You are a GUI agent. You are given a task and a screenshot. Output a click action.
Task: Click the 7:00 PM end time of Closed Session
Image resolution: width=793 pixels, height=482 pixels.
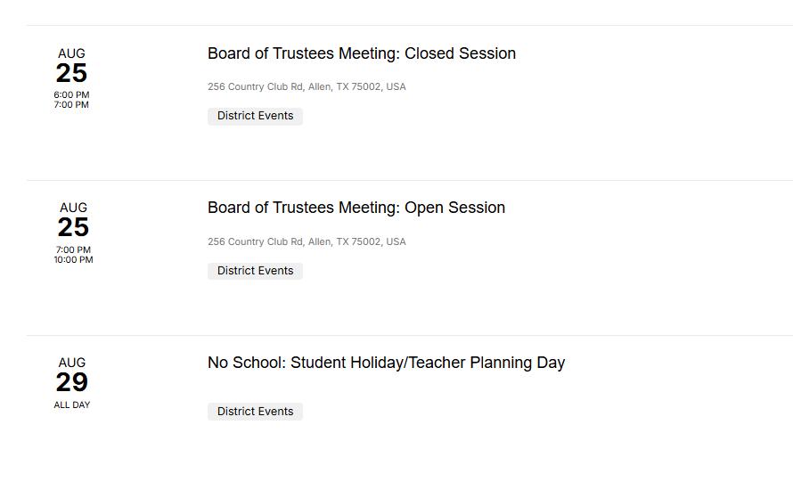tap(71, 105)
